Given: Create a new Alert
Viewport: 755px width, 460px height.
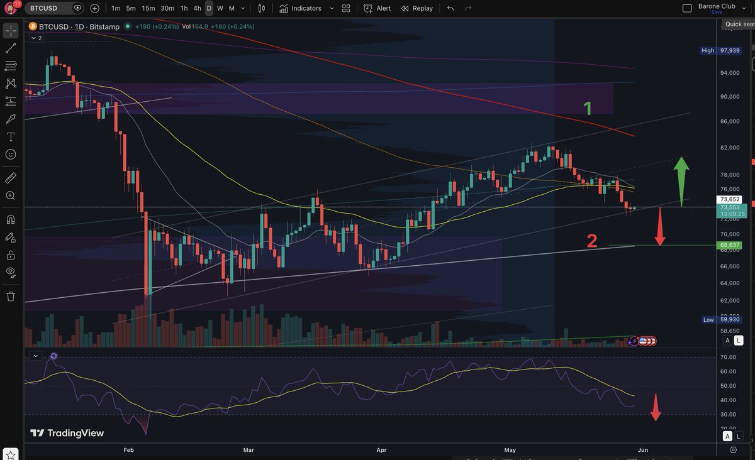Looking at the screenshot, I should tap(377, 8).
